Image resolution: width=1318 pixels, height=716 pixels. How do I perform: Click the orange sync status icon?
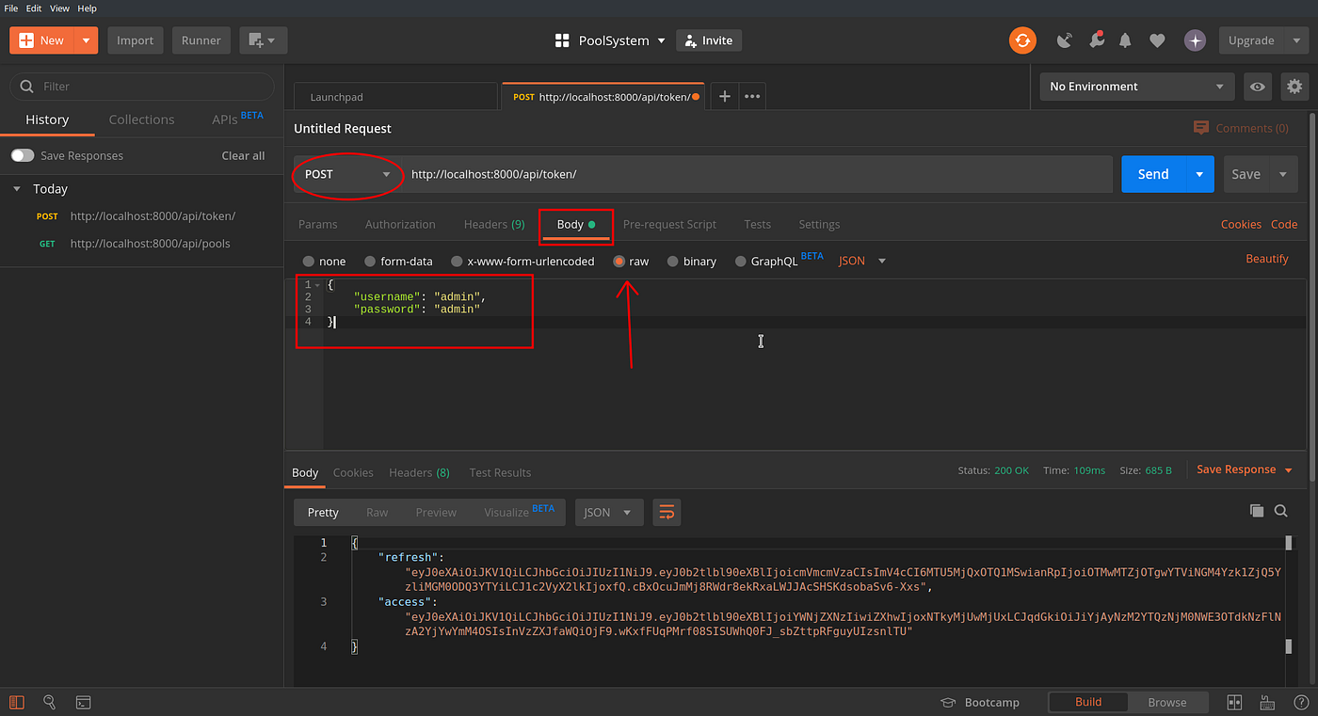1022,40
